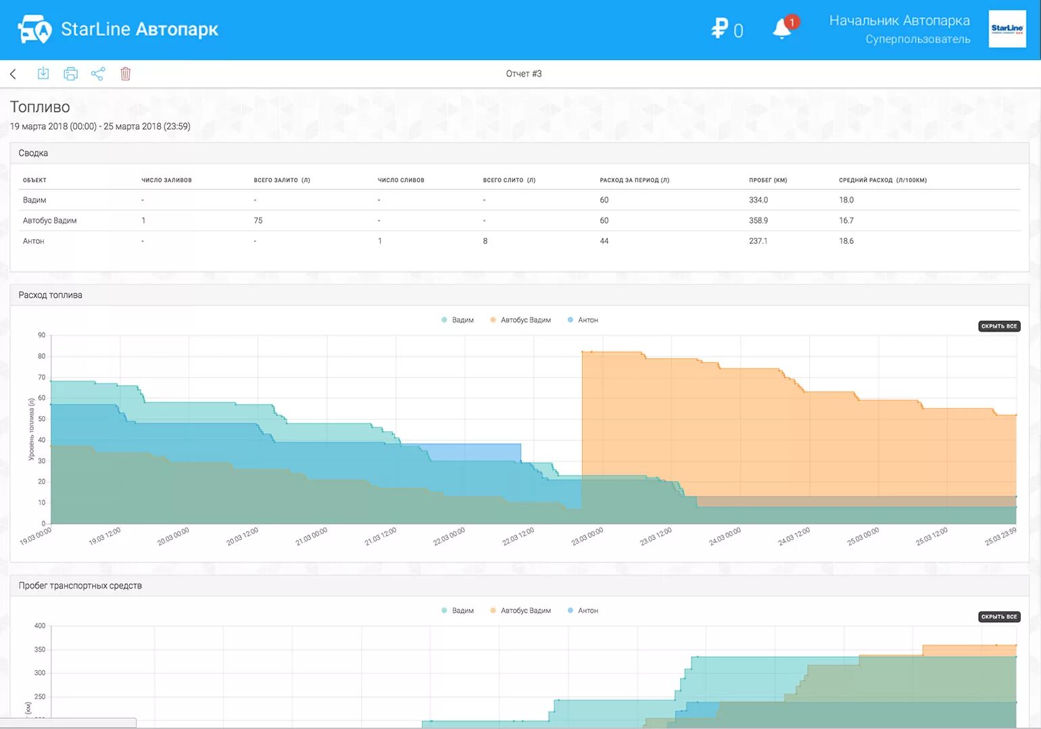Print the report using printer icon
1041x729 pixels.
(70, 74)
